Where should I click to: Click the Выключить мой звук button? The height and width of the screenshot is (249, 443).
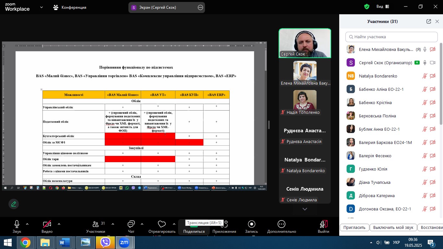[x=393, y=228]
